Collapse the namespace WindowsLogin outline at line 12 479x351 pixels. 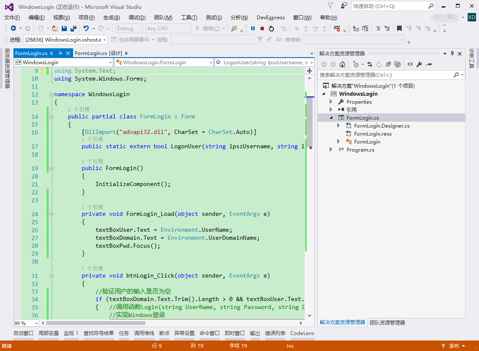[52, 94]
